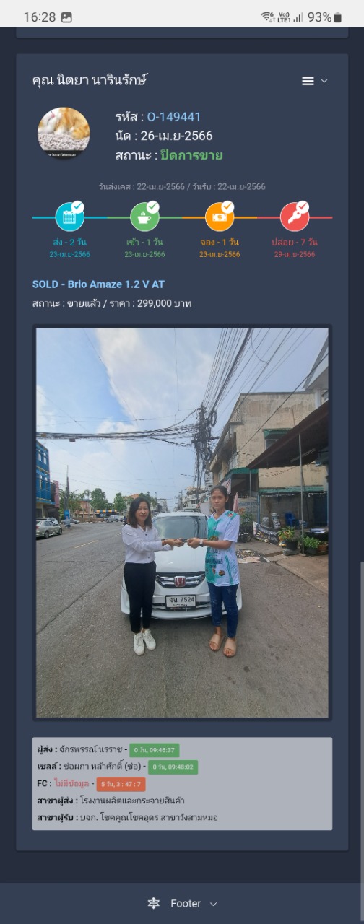The image size is (364, 924).
Task: Click the orange FC duration badge
Action: 121,784
